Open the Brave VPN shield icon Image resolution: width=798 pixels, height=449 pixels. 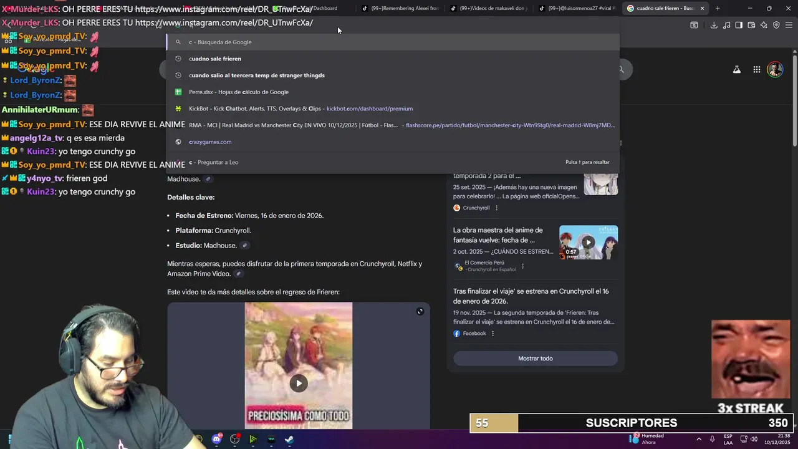(776, 25)
